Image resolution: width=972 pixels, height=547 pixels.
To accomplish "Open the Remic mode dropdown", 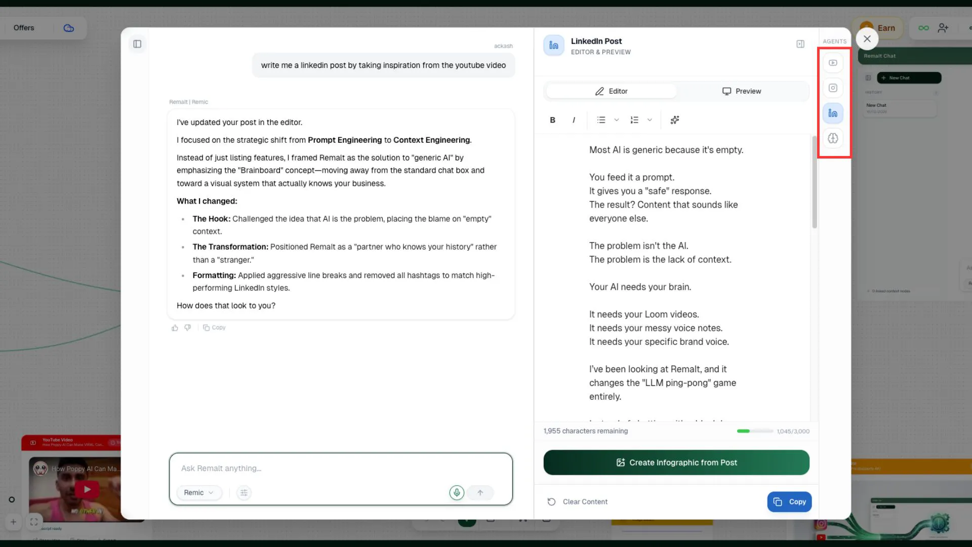I will (x=199, y=493).
